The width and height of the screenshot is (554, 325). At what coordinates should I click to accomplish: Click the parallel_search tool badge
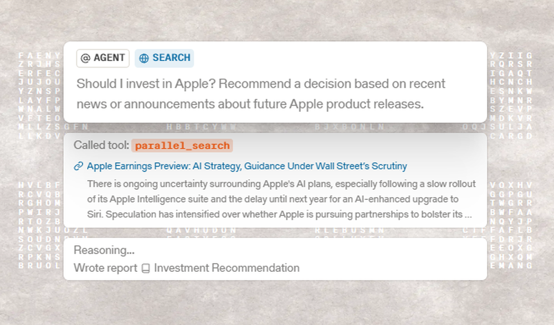point(182,146)
